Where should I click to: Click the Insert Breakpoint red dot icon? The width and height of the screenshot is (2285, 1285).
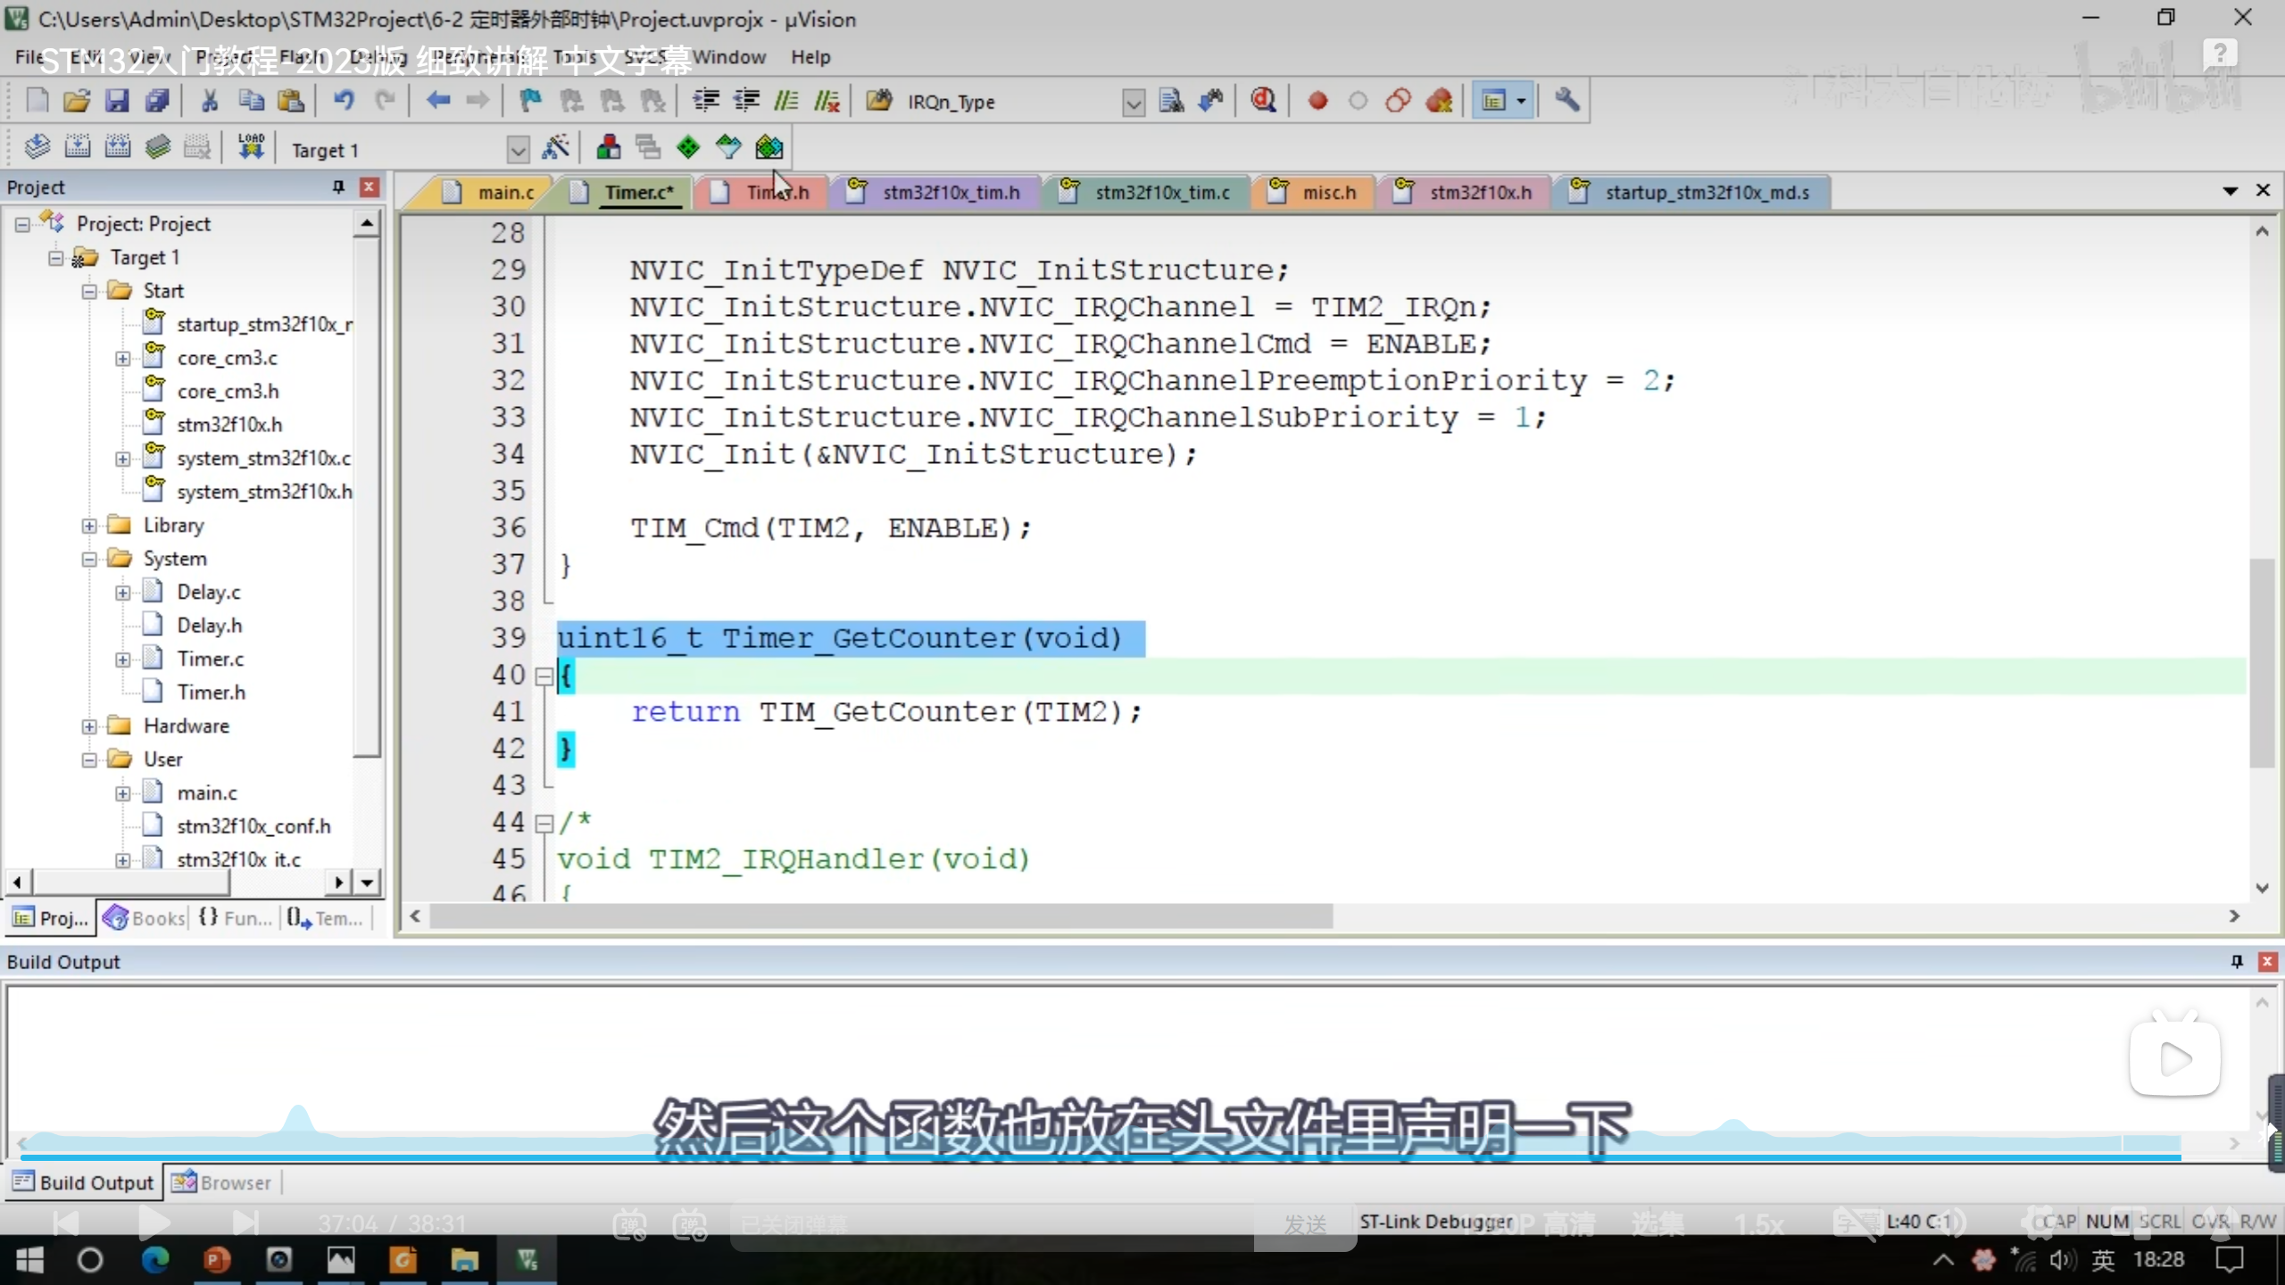click(1317, 101)
